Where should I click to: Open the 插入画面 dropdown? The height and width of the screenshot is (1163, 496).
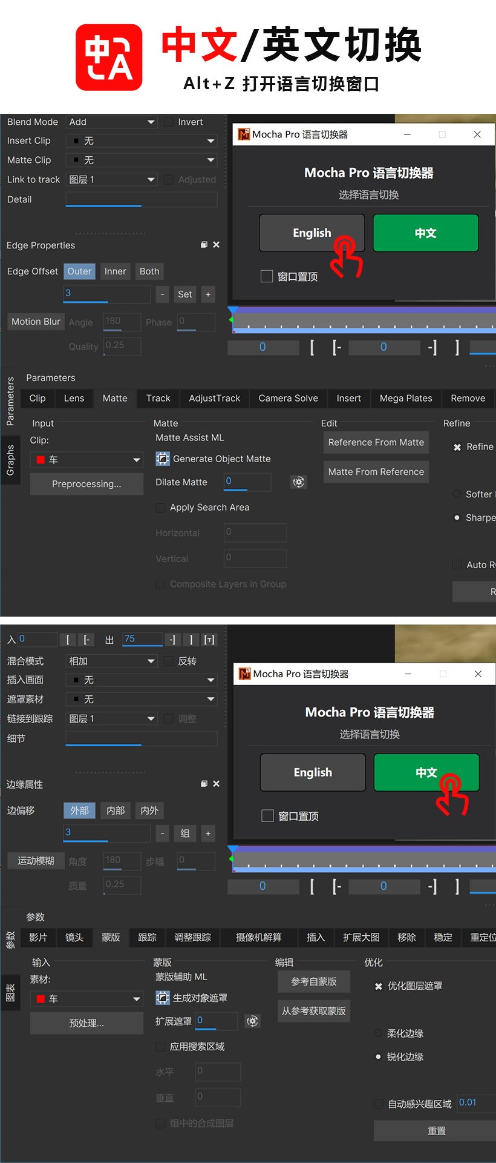141,680
